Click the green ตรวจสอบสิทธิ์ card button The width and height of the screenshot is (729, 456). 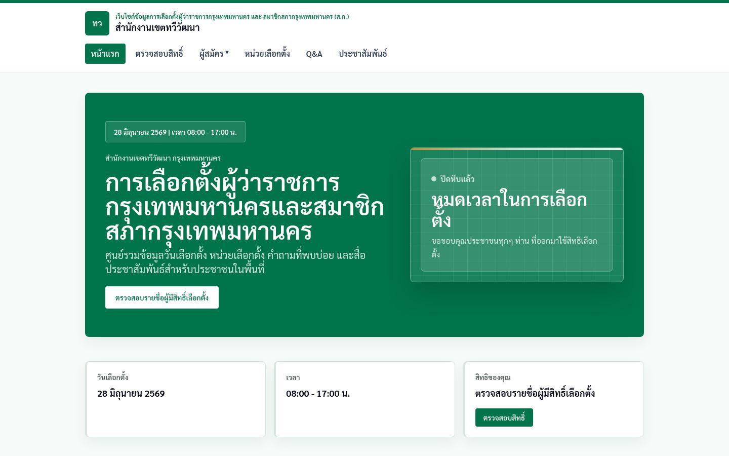(x=504, y=417)
